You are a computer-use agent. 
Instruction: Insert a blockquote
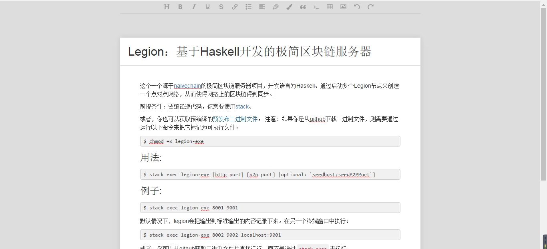point(303,7)
